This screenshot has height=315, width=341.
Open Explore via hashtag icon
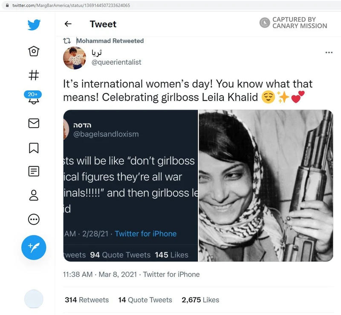(x=34, y=75)
